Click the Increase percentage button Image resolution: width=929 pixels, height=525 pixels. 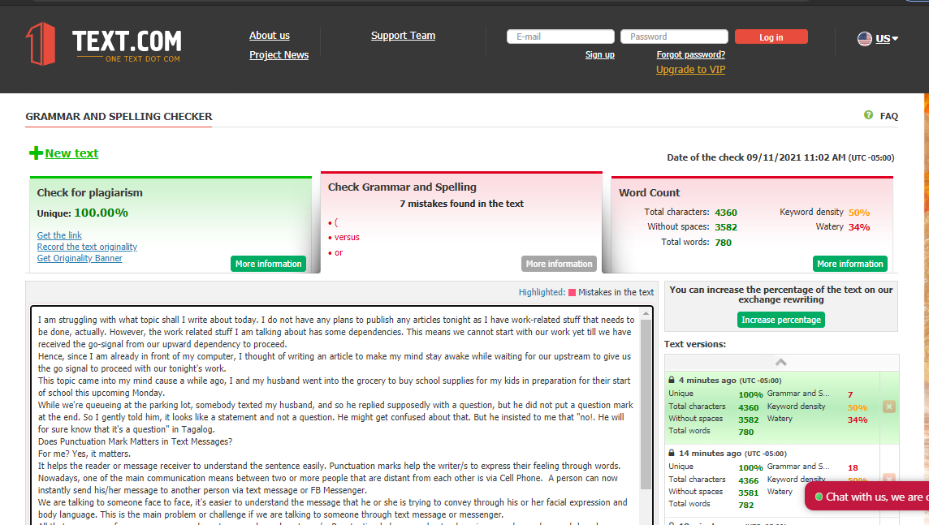pyautogui.click(x=781, y=320)
